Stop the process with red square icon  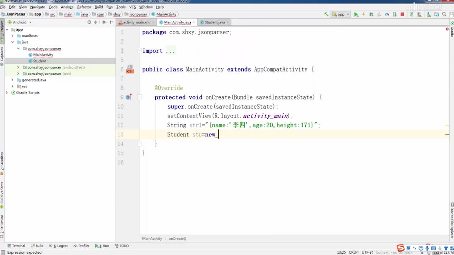click(x=402, y=15)
